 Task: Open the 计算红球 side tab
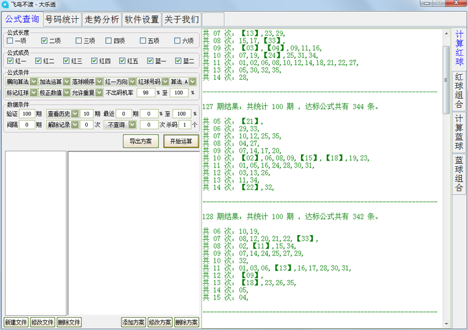tap(459, 48)
